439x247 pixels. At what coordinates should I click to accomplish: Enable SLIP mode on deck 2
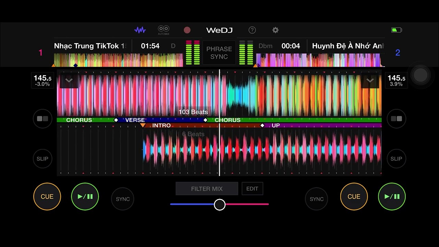pos(396,158)
